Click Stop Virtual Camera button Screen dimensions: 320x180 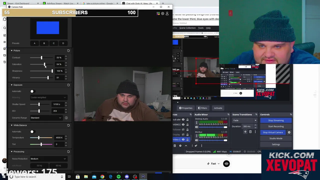273,132
